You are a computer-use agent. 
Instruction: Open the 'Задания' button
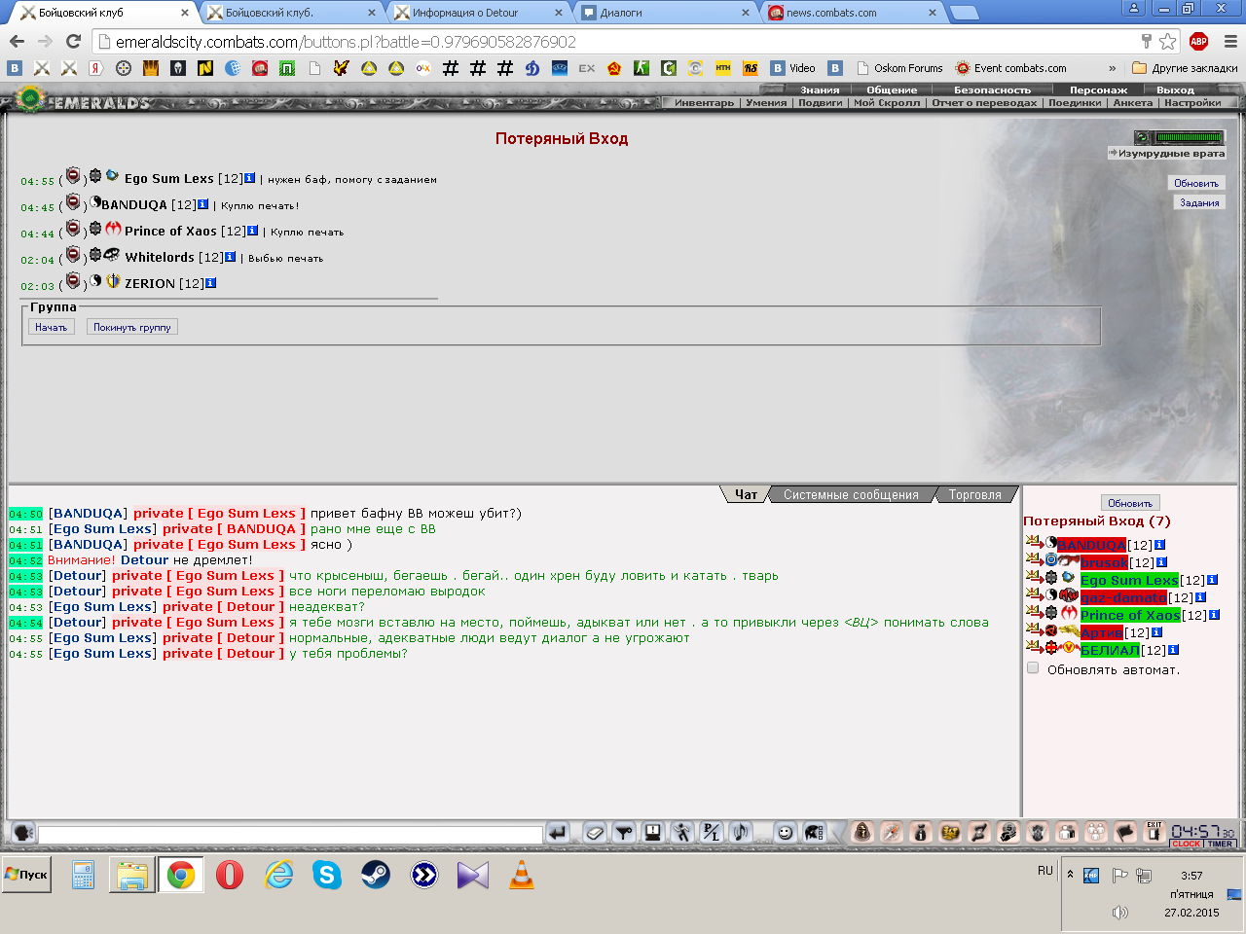pos(1199,202)
